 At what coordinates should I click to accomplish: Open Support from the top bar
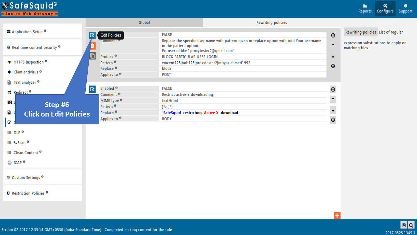pos(406,8)
